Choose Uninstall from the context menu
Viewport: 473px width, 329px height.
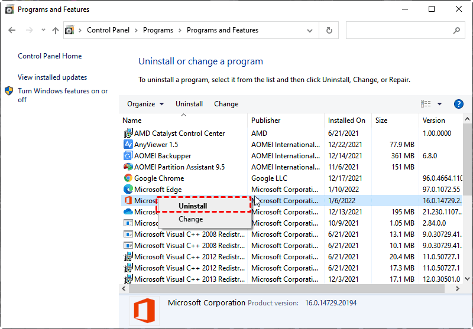pos(193,206)
